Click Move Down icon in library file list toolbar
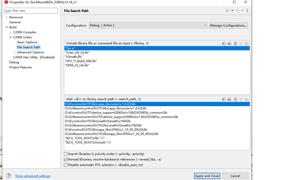This screenshot has width=288, height=180. pos(246,43)
